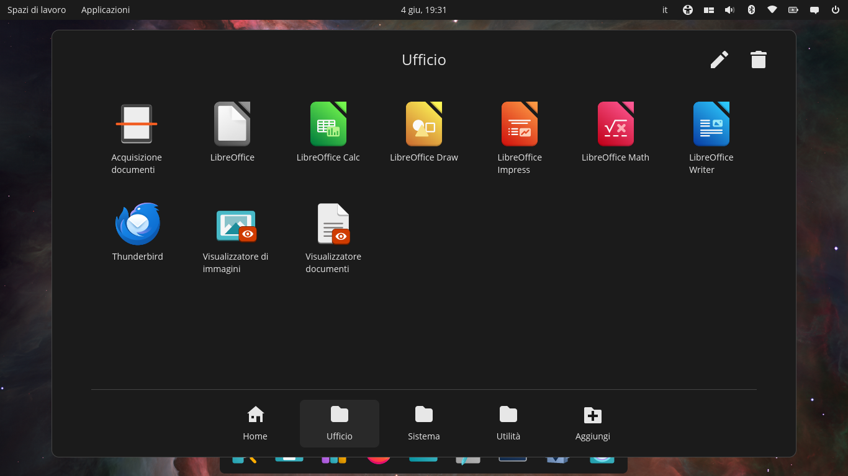Delete the Ufficio folder with trash icon
This screenshot has height=476, width=848.
tap(759, 59)
